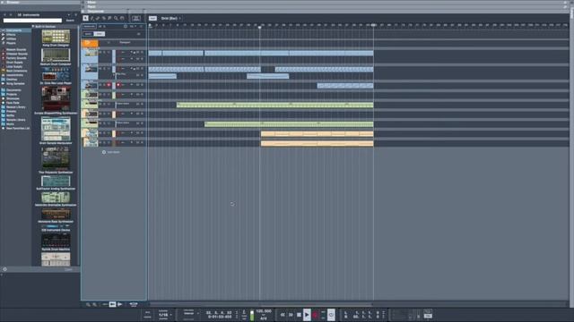Click the red Record button in transport
Screen dimensions: 574x322
point(315,315)
